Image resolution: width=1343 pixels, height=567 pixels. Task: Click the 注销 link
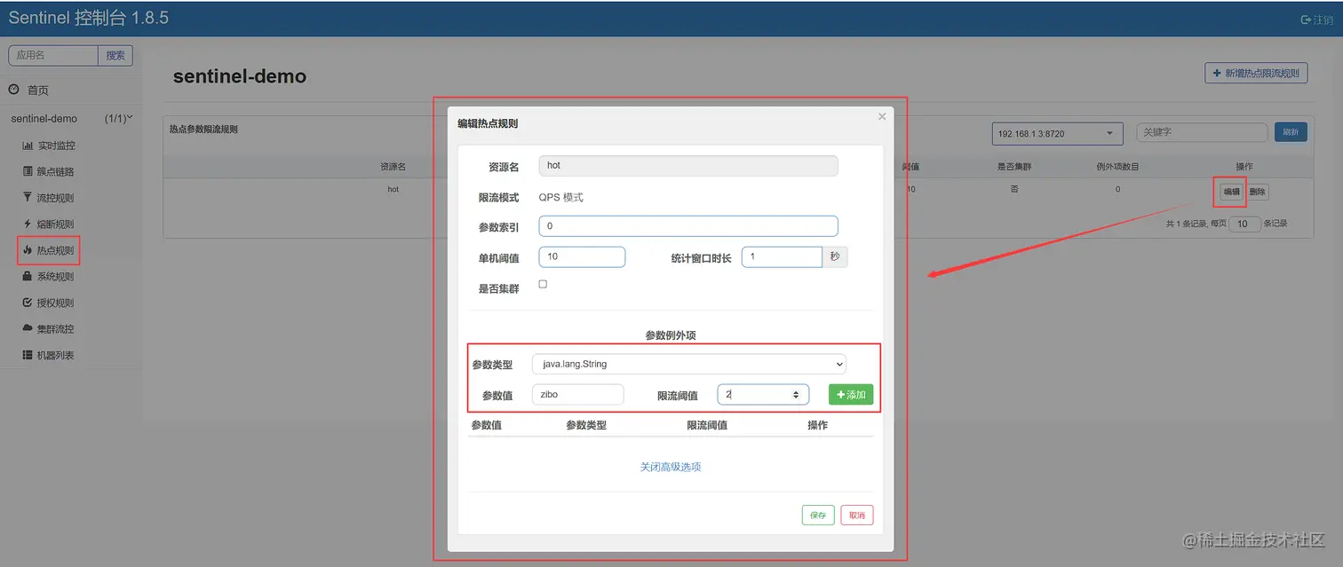[1323, 20]
